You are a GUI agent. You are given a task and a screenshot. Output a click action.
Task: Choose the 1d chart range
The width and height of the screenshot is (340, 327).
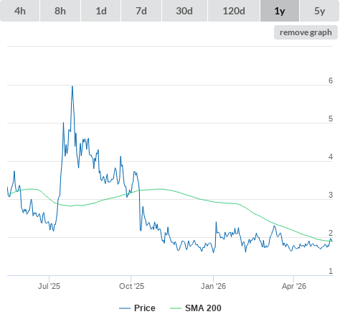click(x=101, y=11)
